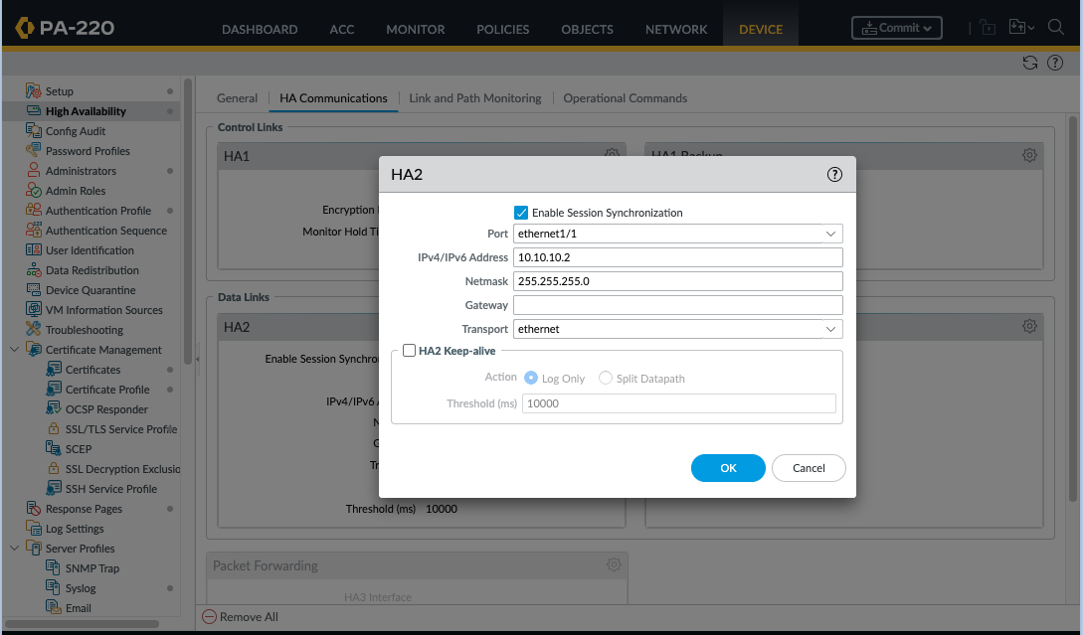Click the SSL/TLS Service Profile lock icon

point(53,429)
